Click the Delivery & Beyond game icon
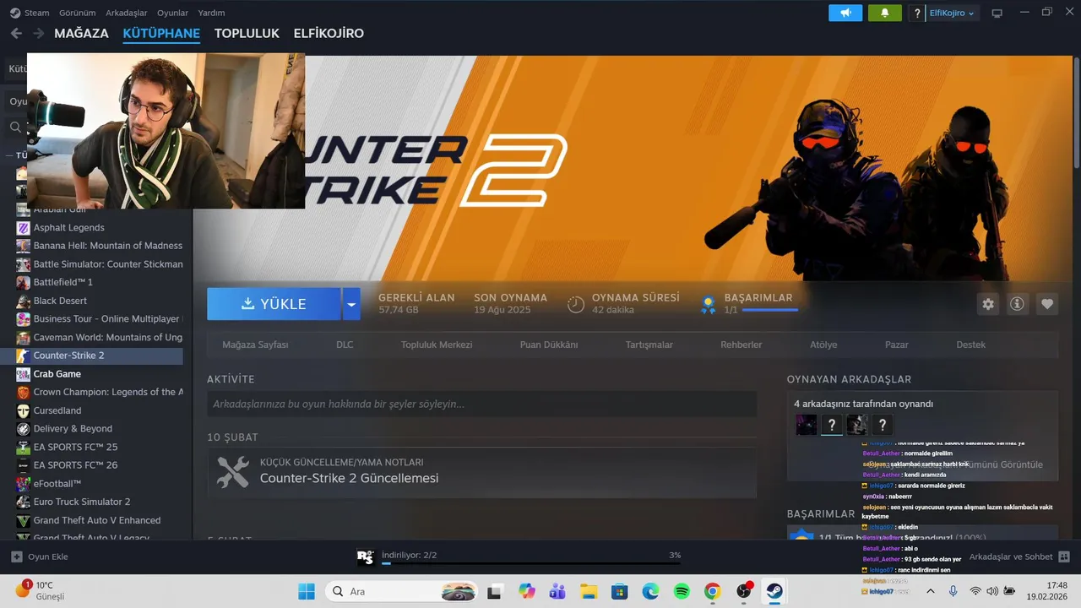 click(x=24, y=428)
